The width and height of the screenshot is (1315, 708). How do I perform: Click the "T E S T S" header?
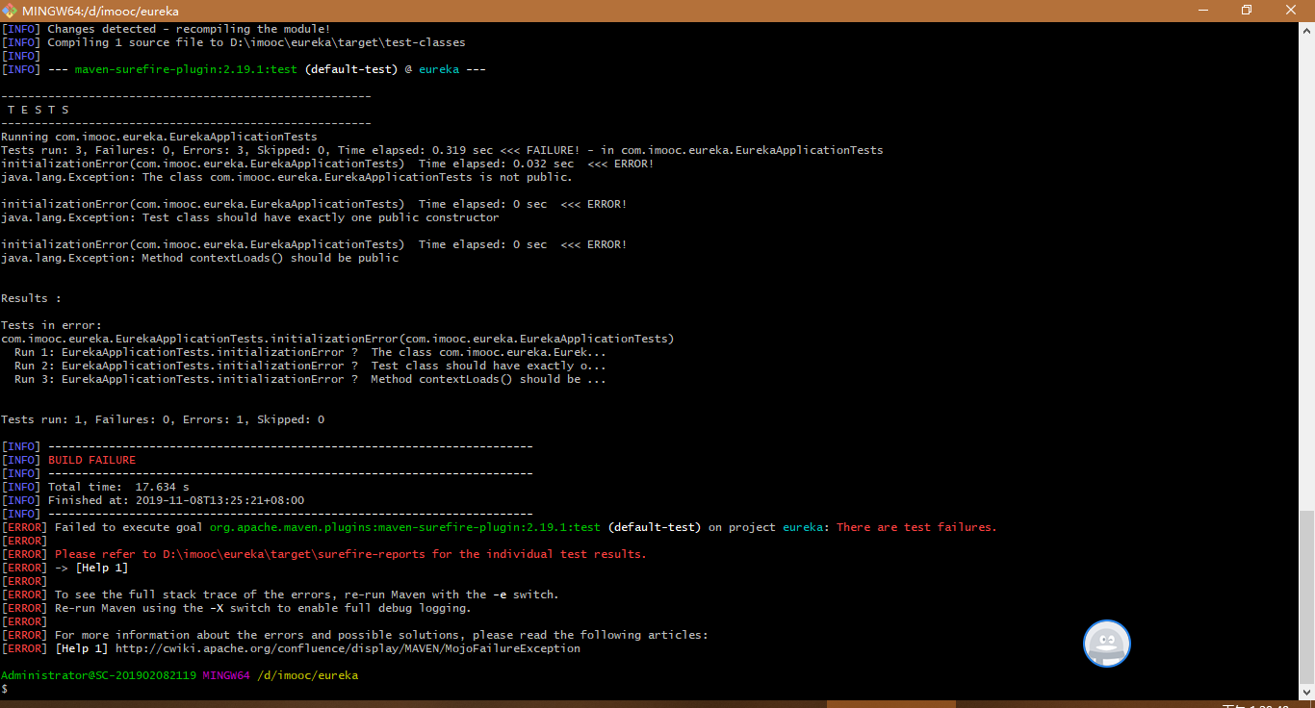[x=39, y=110]
